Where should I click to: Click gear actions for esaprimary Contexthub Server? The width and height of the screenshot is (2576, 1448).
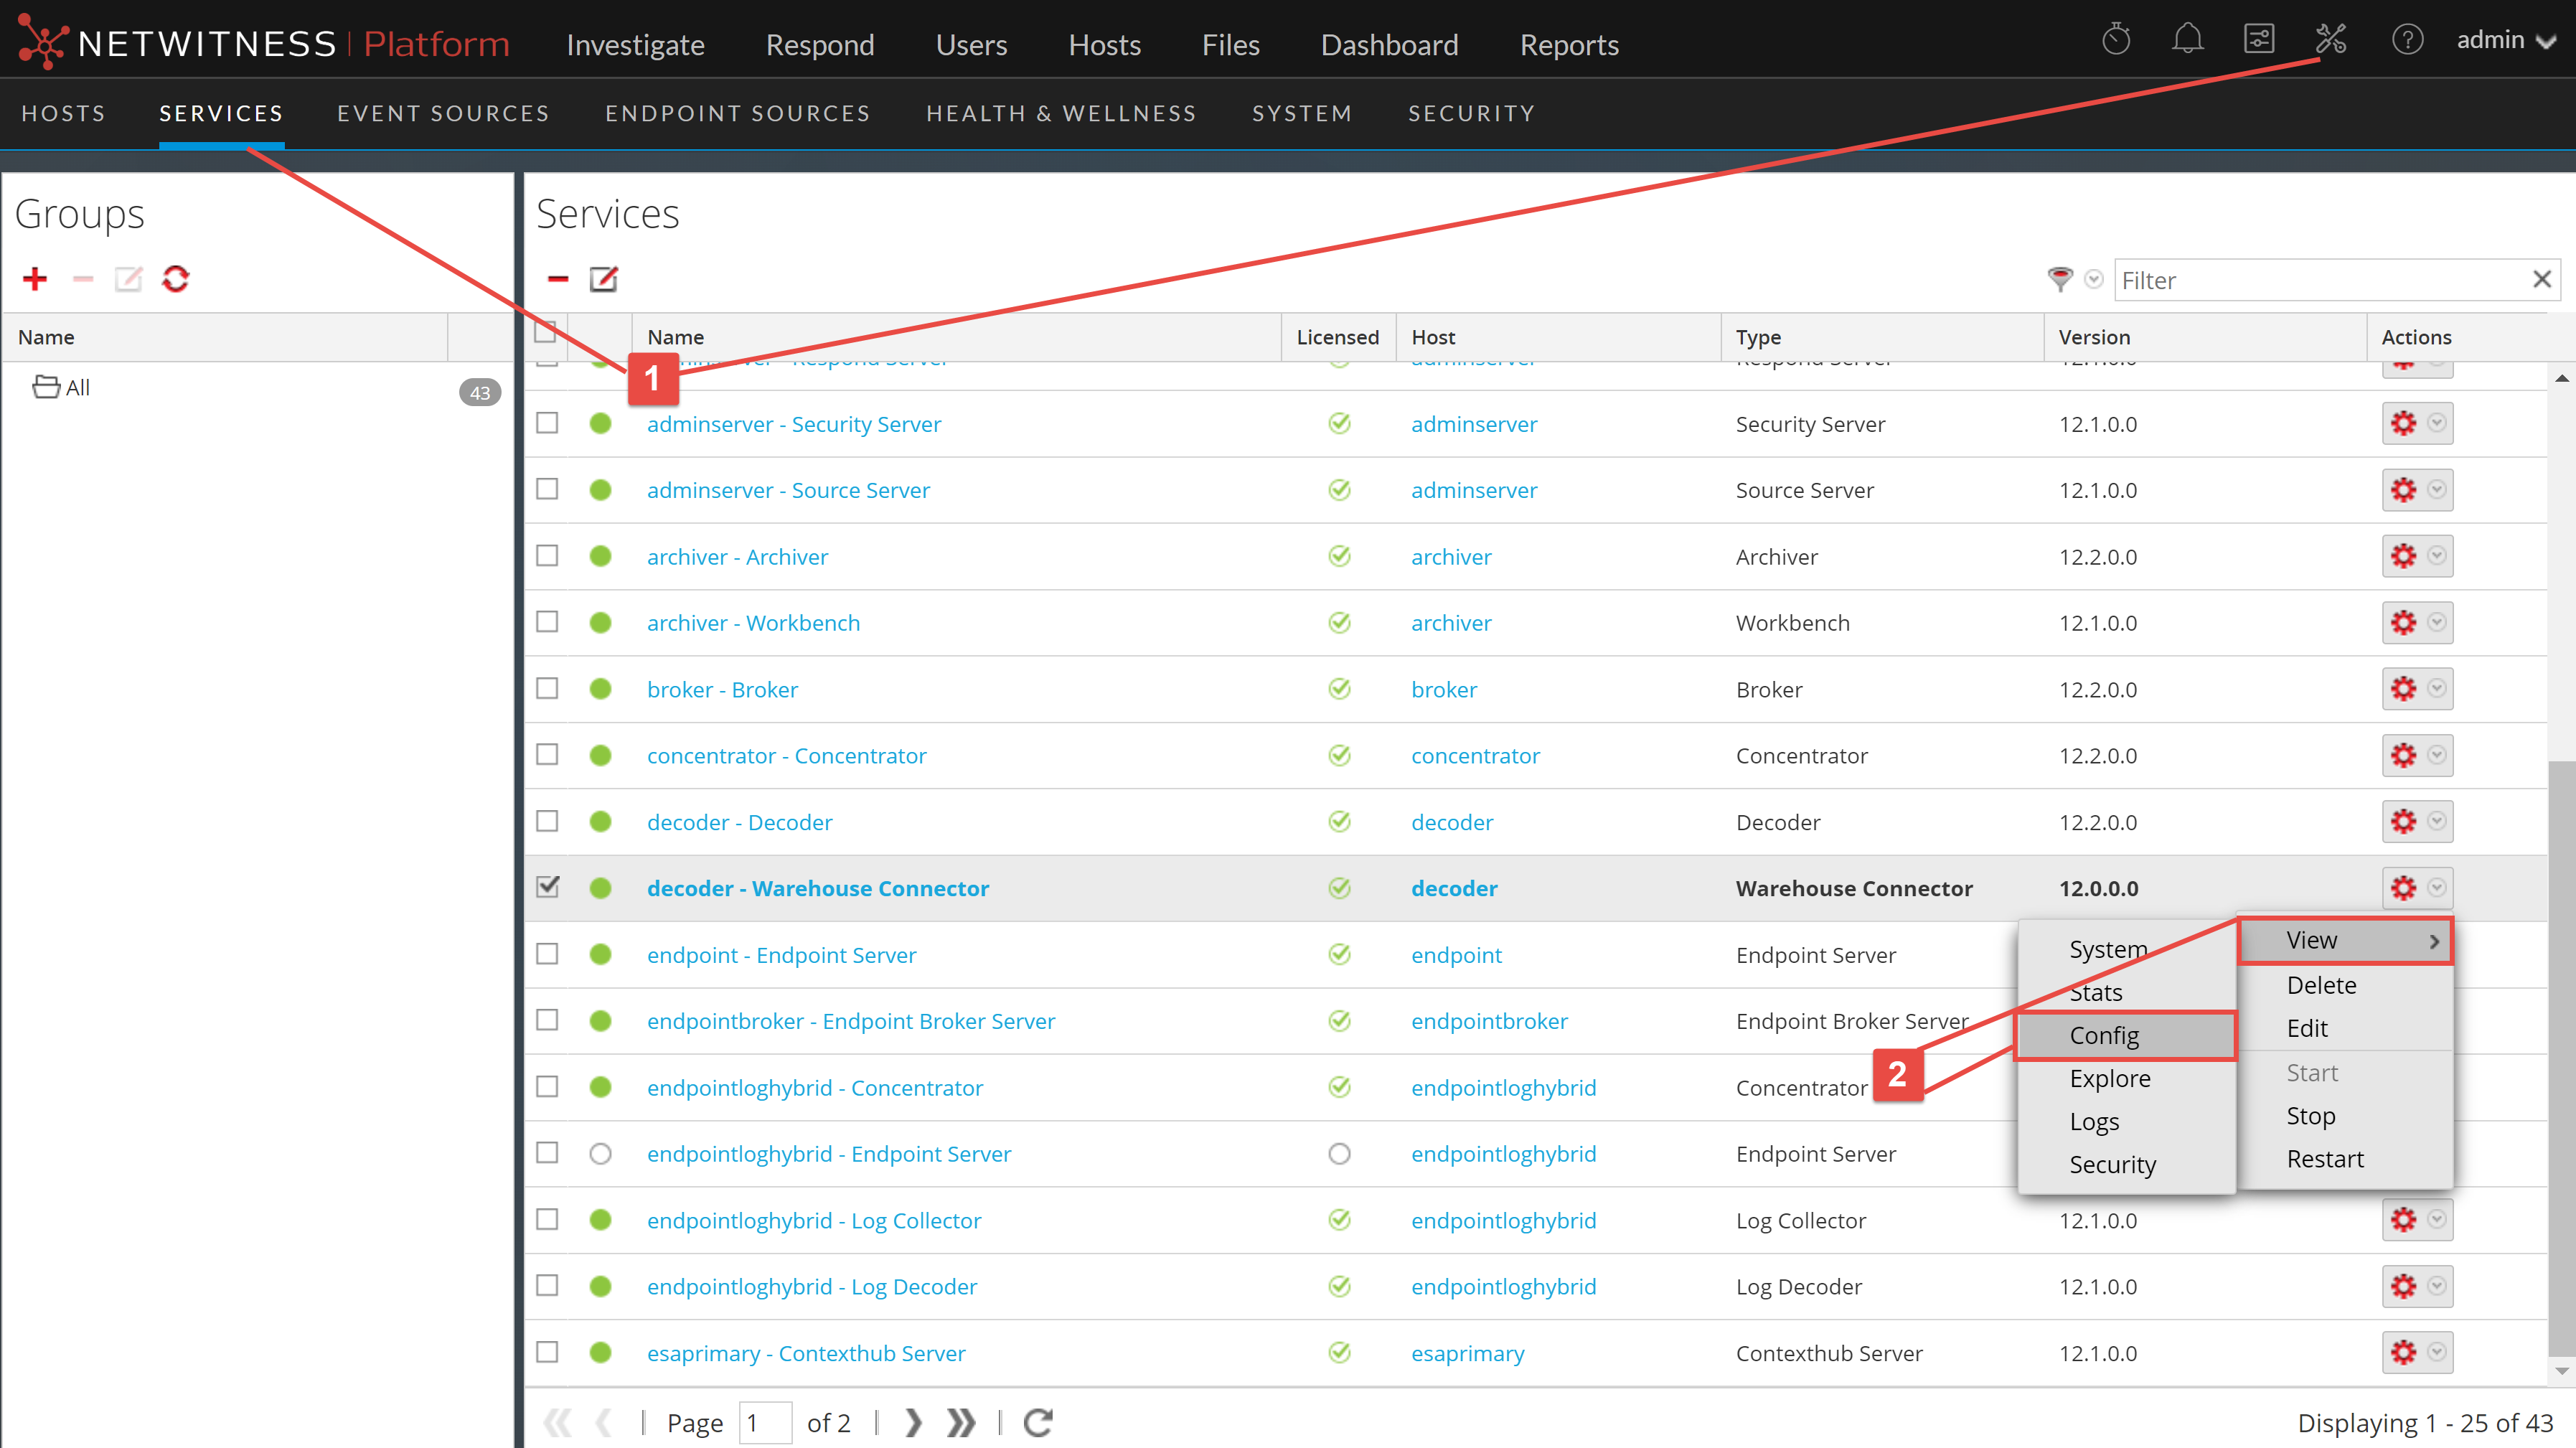[x=2403, y=1352]
